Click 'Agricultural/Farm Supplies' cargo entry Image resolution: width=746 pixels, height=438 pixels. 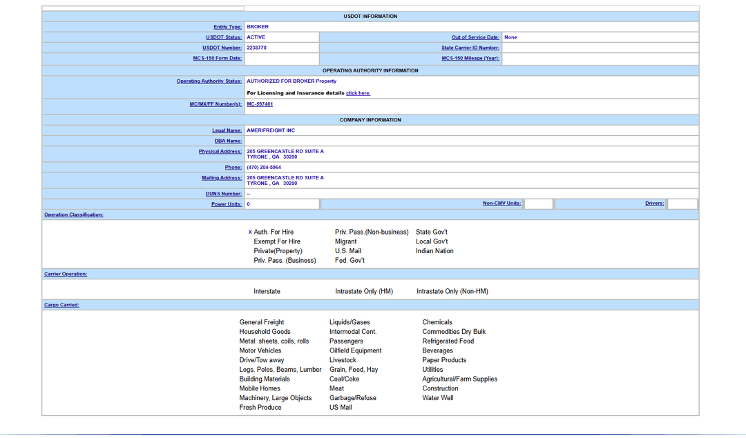(x=459, y=379)
